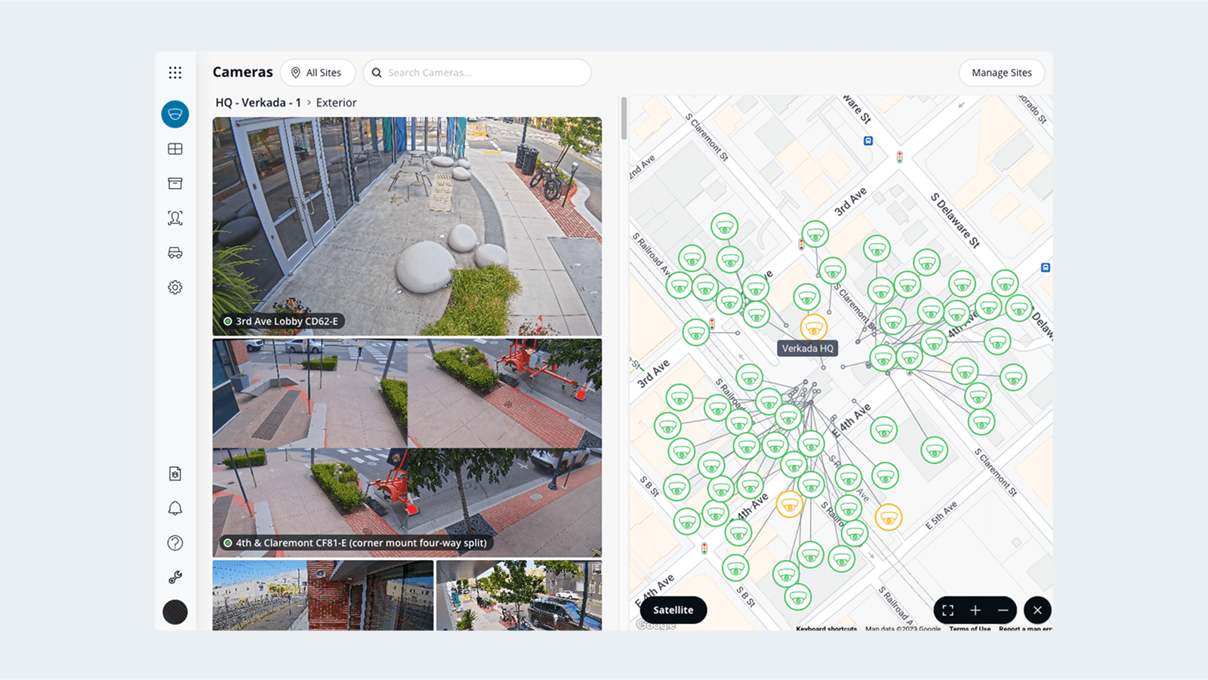Viewport: 1208px width, 680px height.
Task: Open the video wall grid layout icon
Action: (175, 149)
